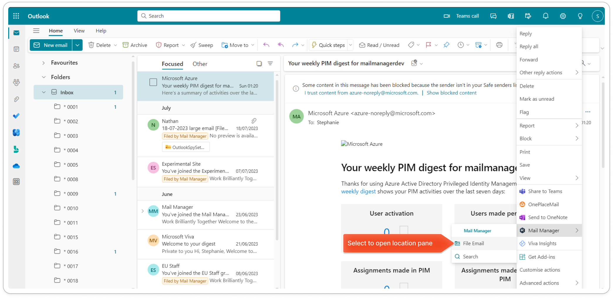Choose Reply all in context menu
This screenshot has height=298, width=613.
point(549,46)
